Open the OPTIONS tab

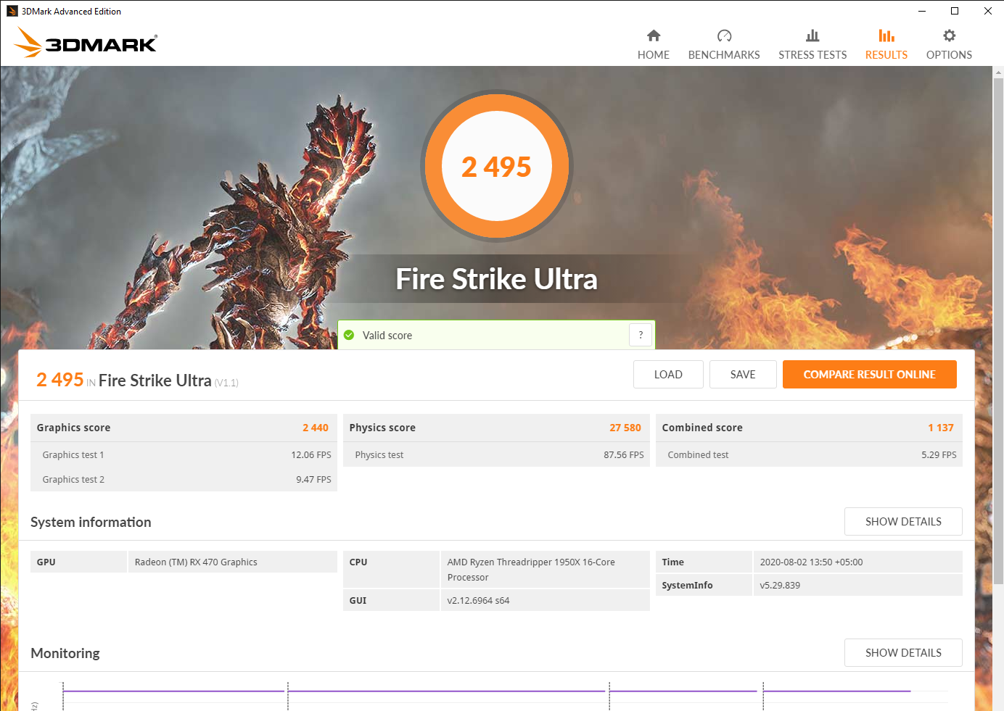coord(949,45)
